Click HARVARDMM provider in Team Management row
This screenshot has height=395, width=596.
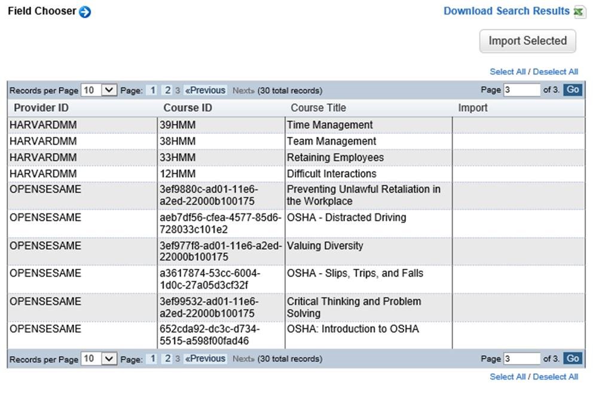(43, 141)
